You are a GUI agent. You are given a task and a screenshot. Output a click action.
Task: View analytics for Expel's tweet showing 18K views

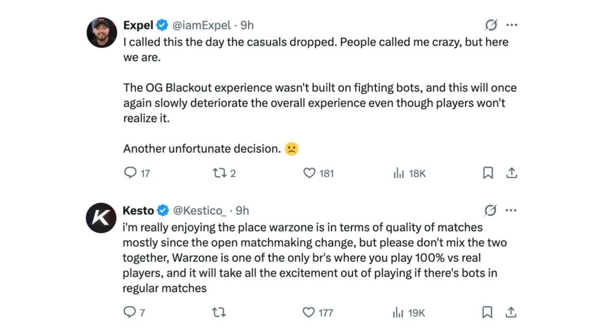coord(398,173)
